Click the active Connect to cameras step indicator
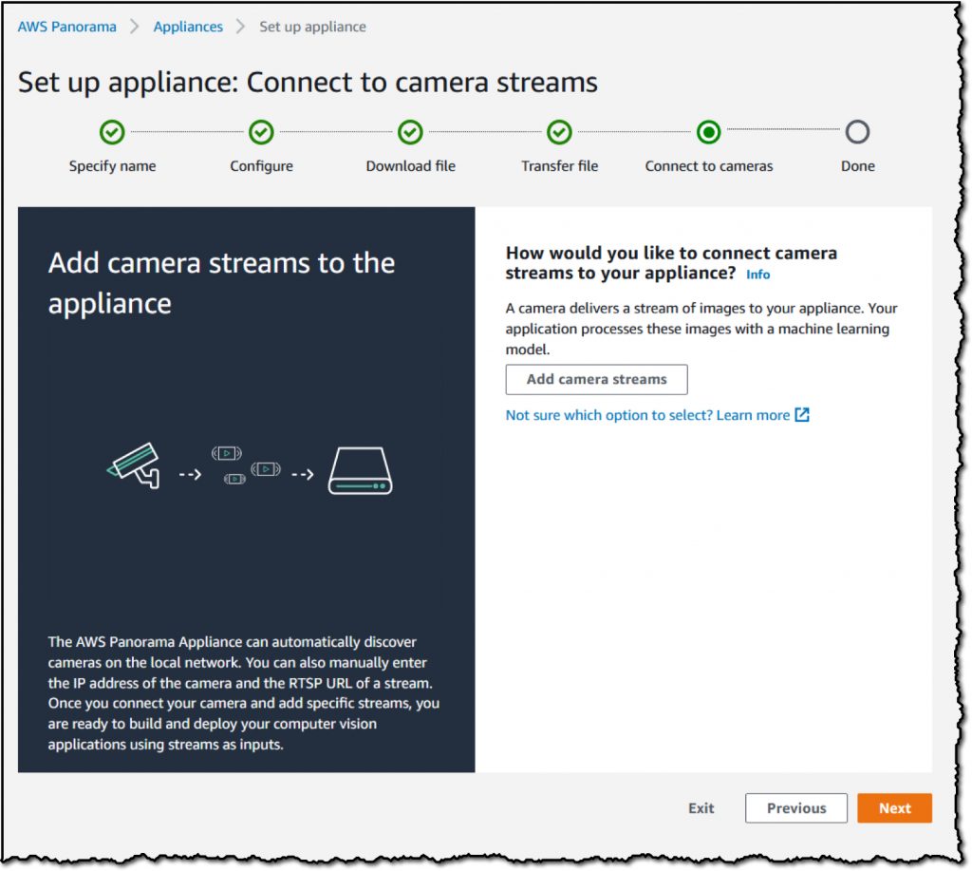Screen dimensions: 972x871 coord(708,132)
